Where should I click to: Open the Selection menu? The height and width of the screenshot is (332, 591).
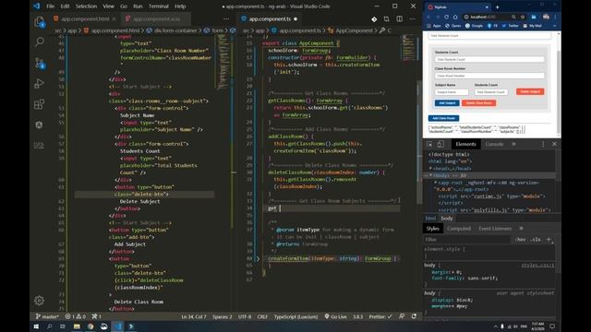[x=86, y=6]
